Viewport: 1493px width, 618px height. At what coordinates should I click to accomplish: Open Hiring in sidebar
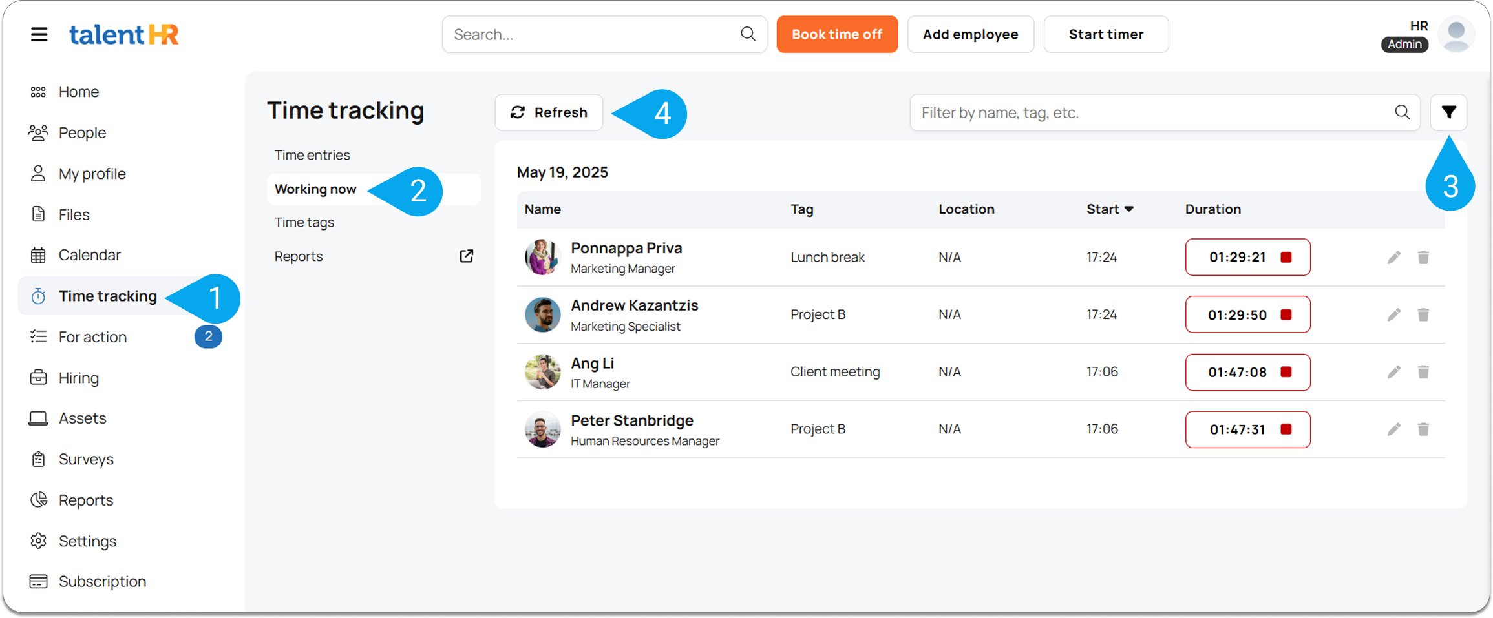pos(78,378)
